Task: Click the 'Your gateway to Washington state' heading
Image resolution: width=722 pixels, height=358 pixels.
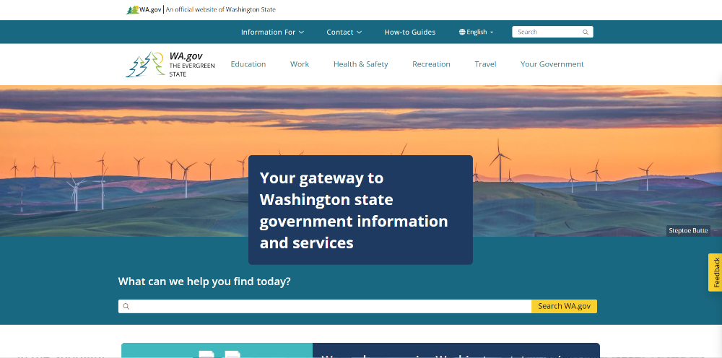Action: (x=354, y=210)
